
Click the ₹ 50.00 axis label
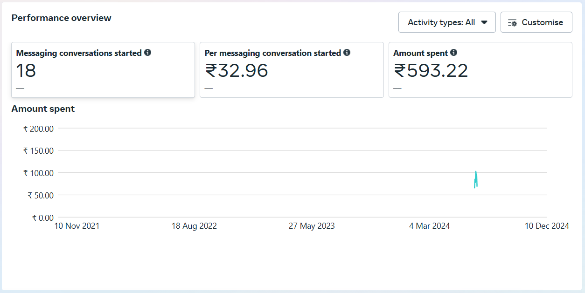click(x=41, y=195)
